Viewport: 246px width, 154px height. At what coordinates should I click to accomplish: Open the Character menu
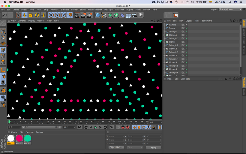(x=119, y=10)
